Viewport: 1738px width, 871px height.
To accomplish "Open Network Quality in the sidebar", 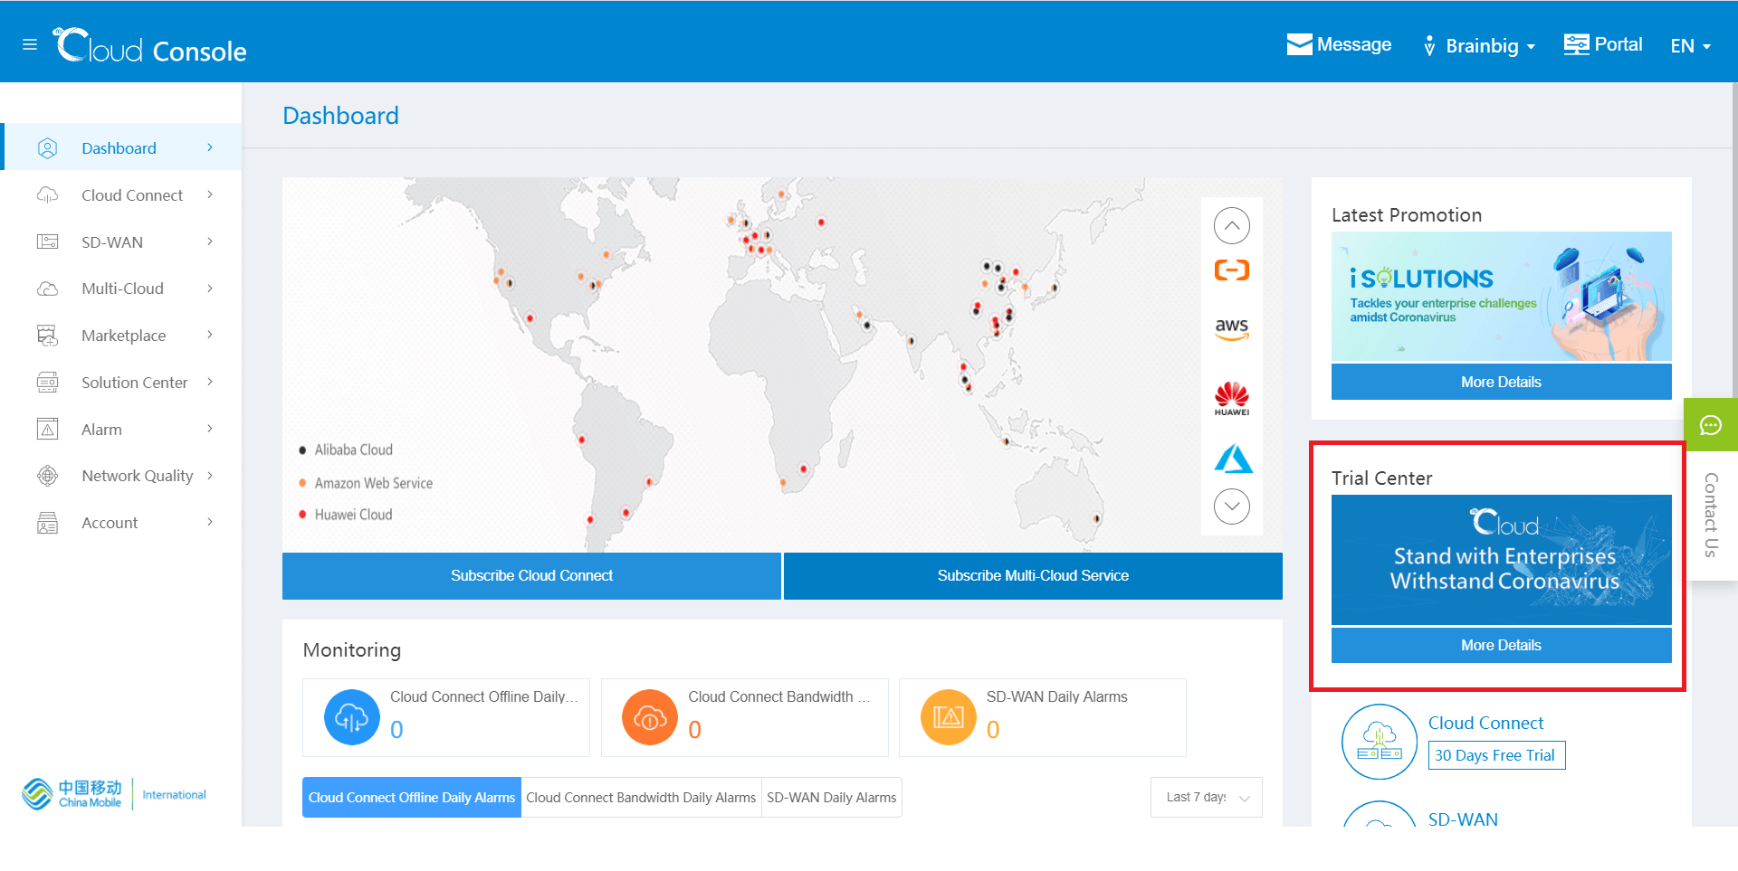I will click(x=123, y=476).
